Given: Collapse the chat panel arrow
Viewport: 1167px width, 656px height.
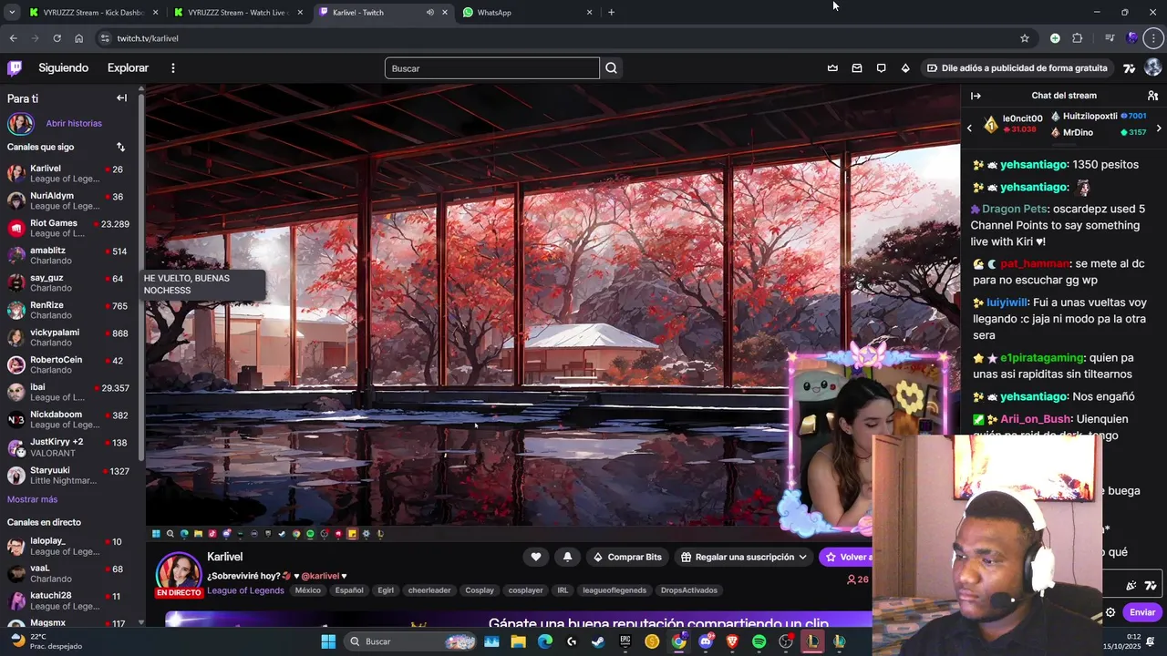Looking at the screenshot, I should [x=976, y=96].
